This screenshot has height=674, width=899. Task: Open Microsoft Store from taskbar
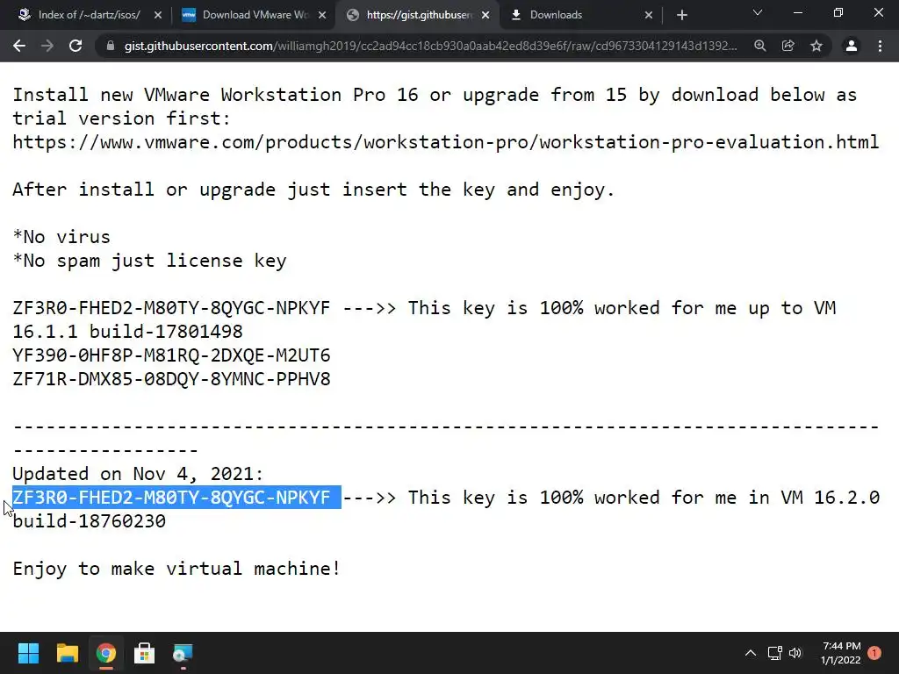coord(145,653)
